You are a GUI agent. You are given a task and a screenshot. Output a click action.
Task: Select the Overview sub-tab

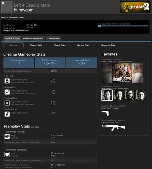coord(13,45)
